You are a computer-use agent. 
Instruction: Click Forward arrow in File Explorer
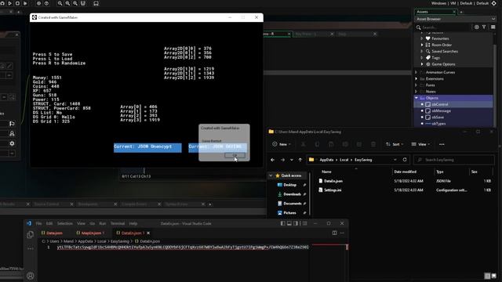[x=282, y=160]
